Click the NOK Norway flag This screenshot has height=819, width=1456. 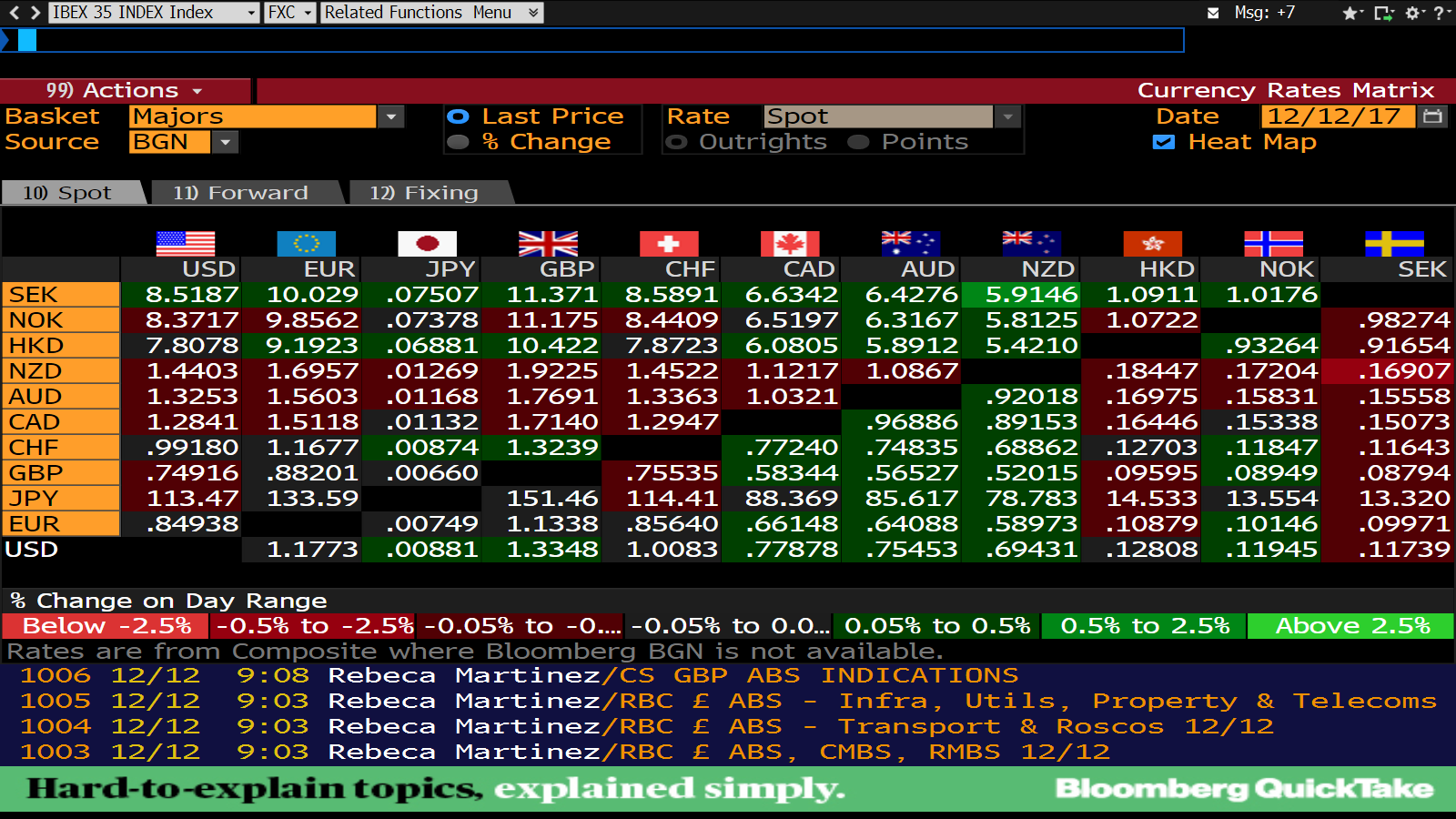click(1274, 243)
